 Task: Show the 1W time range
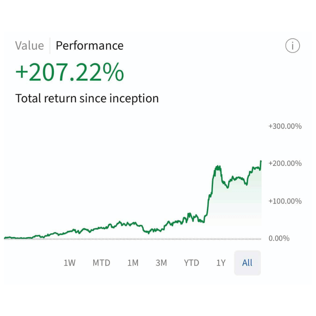[x=70, y=263]
